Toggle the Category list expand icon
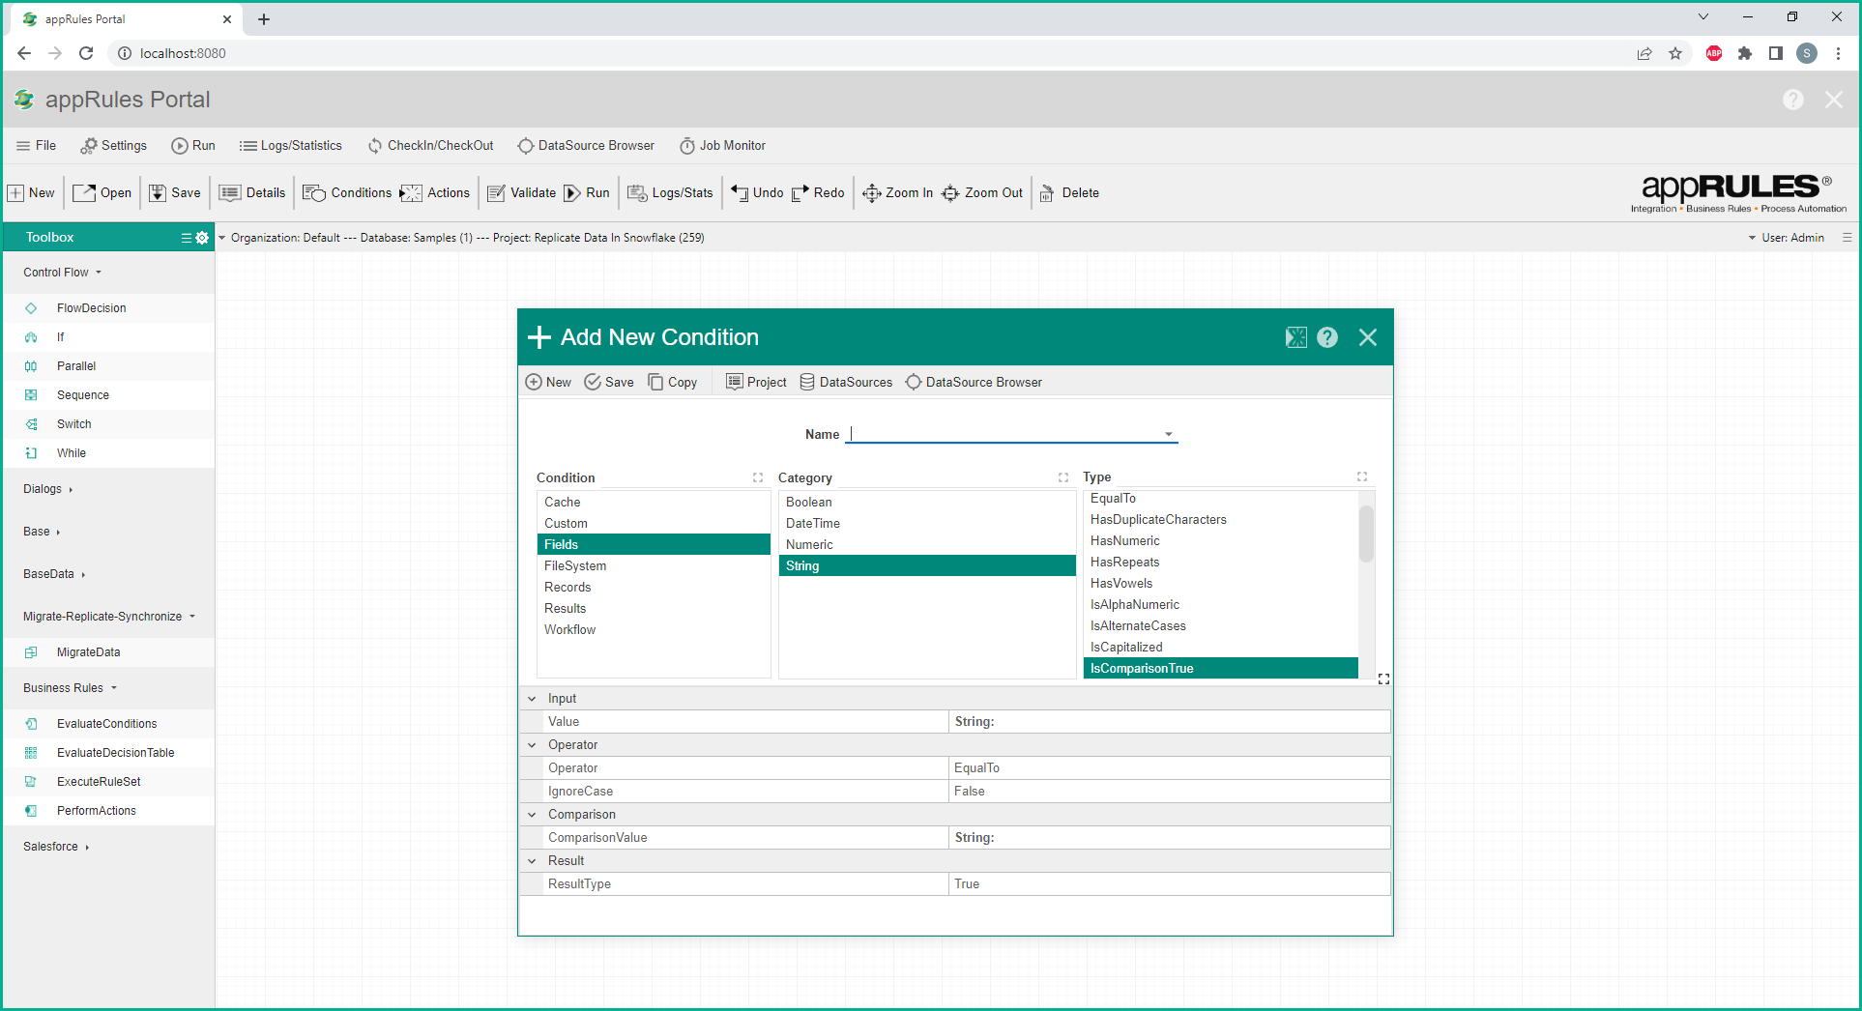Image resolution: width=1862 pixels, height=1011 pixels. coord(1063,477)
